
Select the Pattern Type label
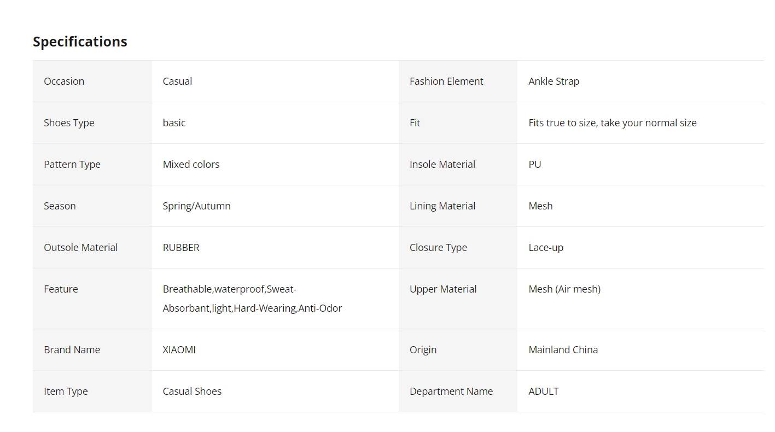tap(72, 165)
